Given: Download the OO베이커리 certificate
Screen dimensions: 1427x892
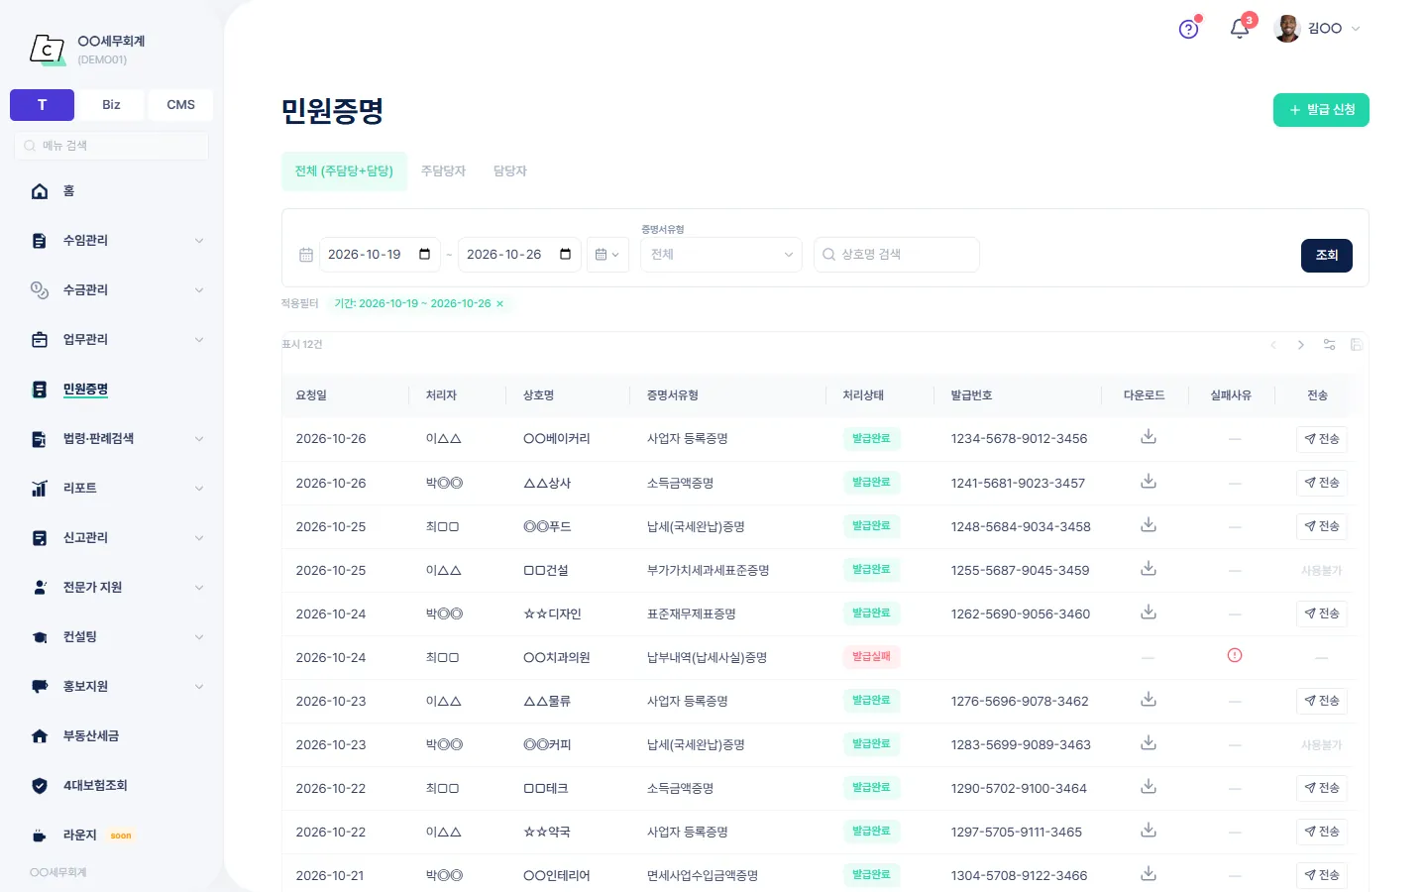Looking at the screenshot, I should coord(1149,437).
